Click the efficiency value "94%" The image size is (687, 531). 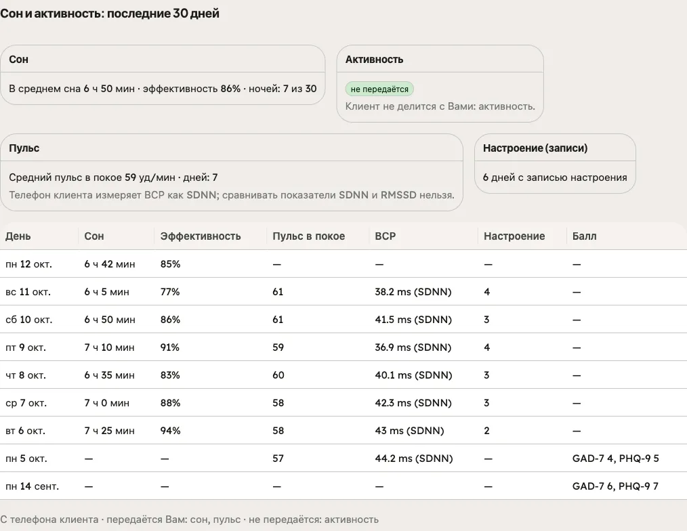[x=171, y=431]
